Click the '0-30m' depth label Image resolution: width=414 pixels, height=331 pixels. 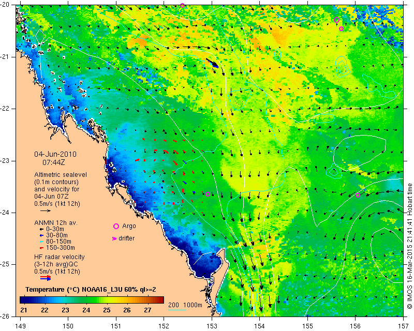(55, 229)
